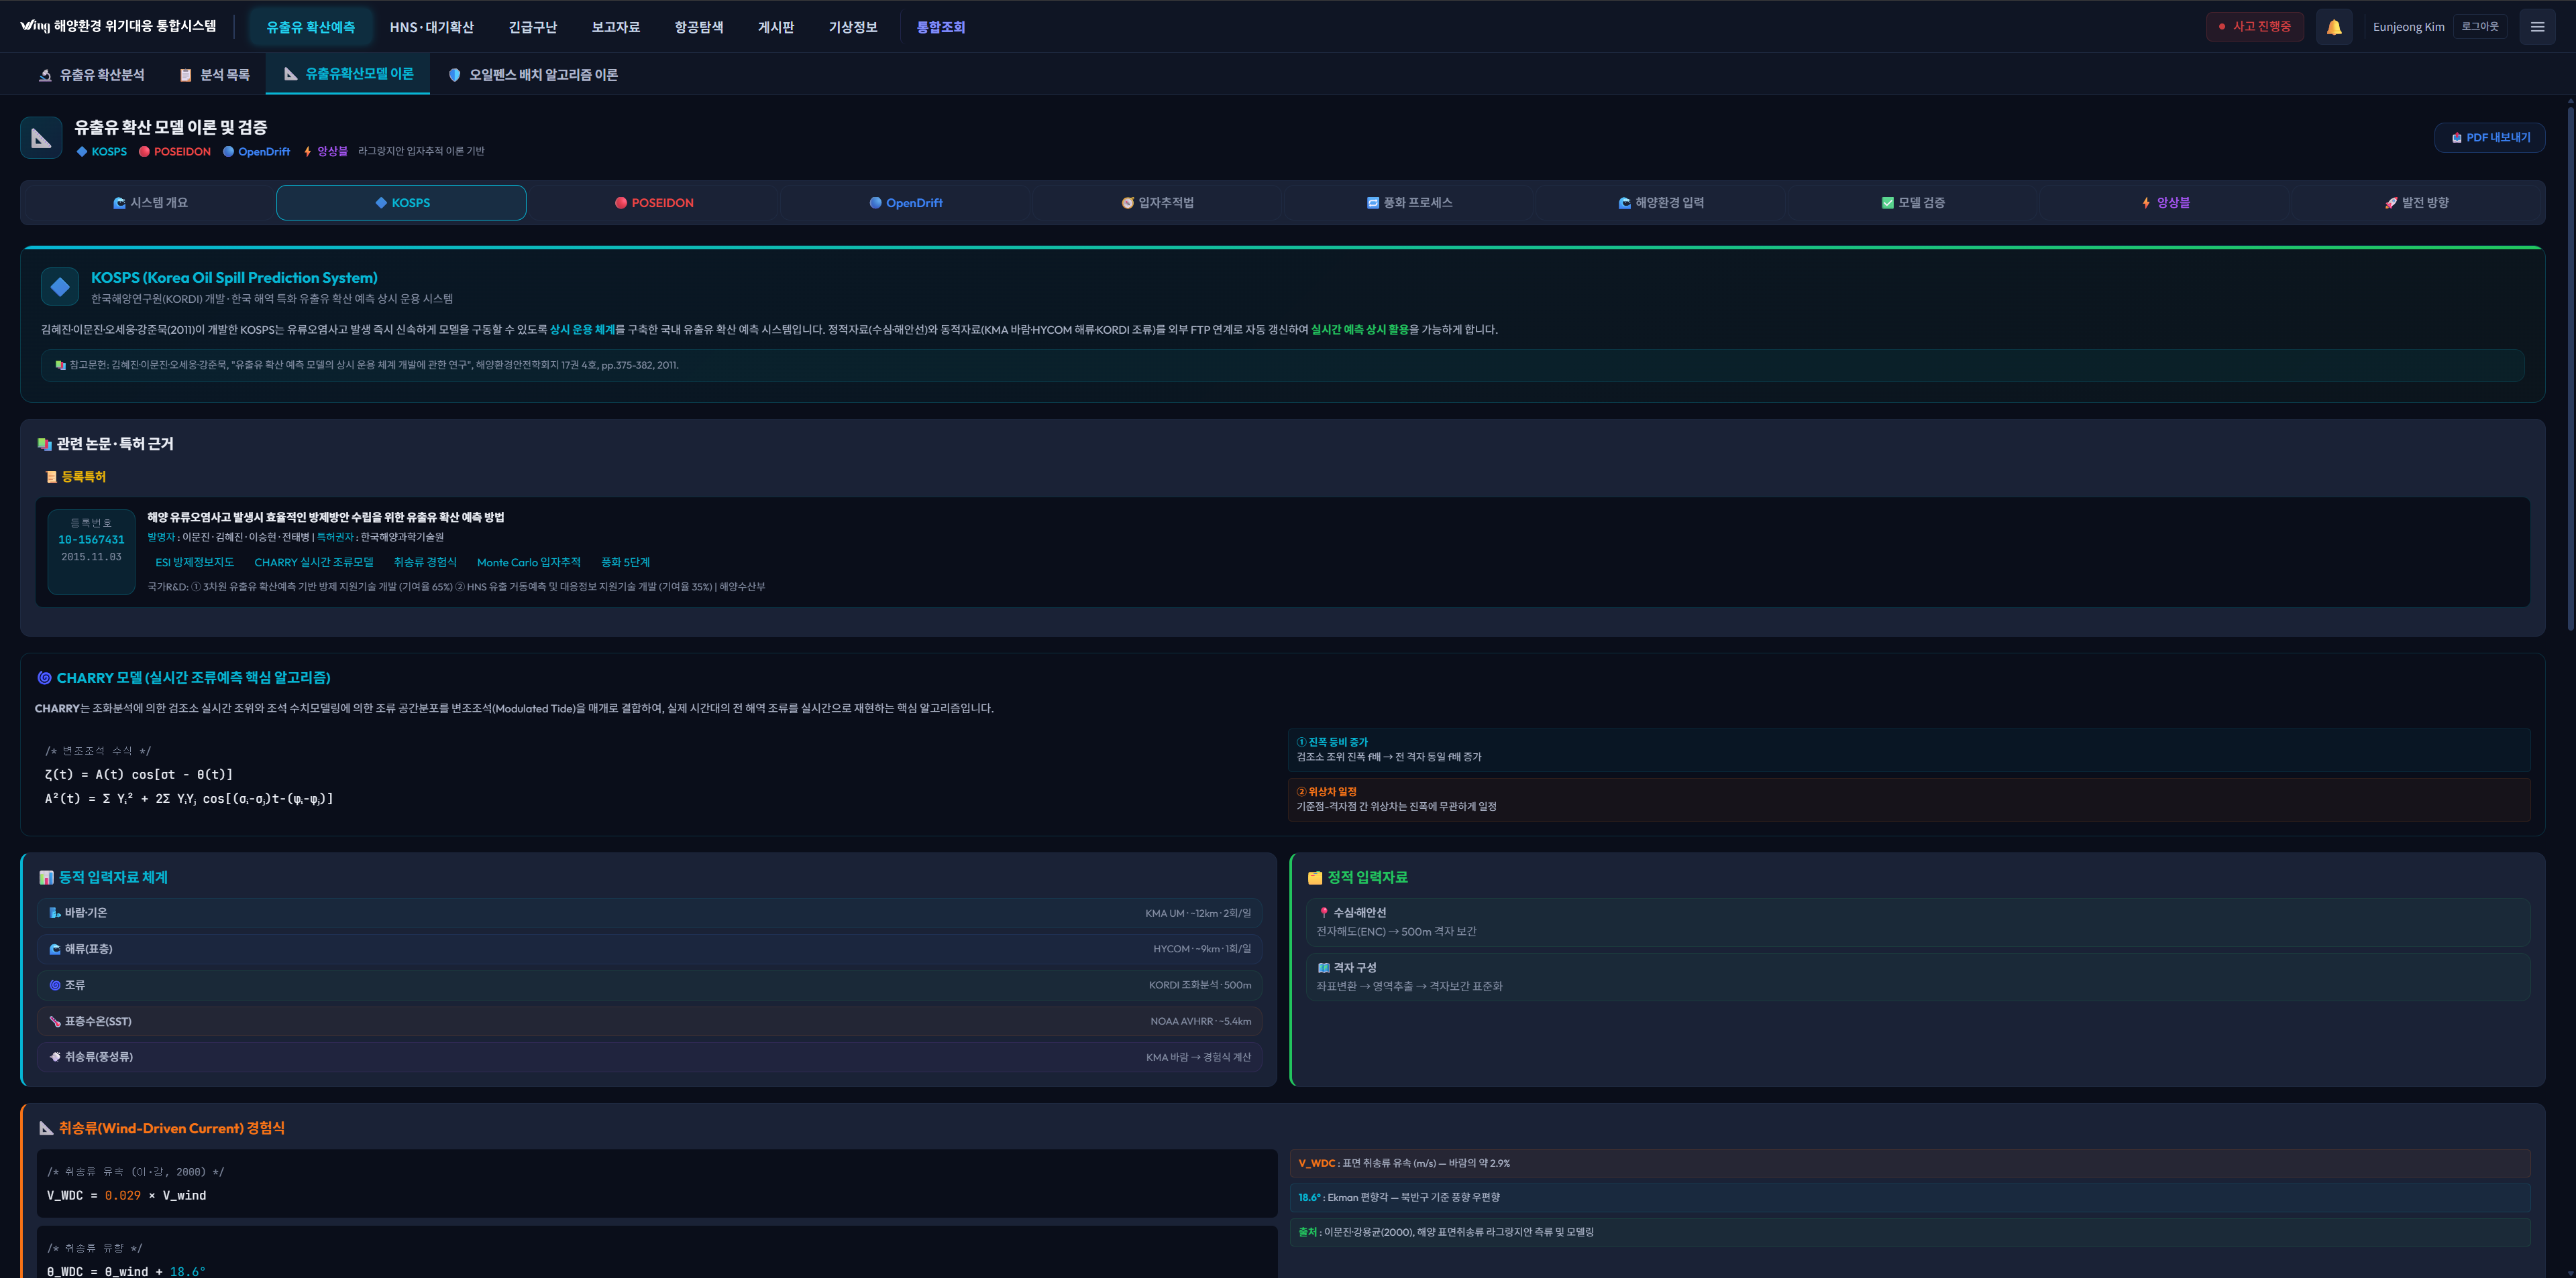Click the PDF 내보내기 button

pyautogui.click(x=2489, y=138)
